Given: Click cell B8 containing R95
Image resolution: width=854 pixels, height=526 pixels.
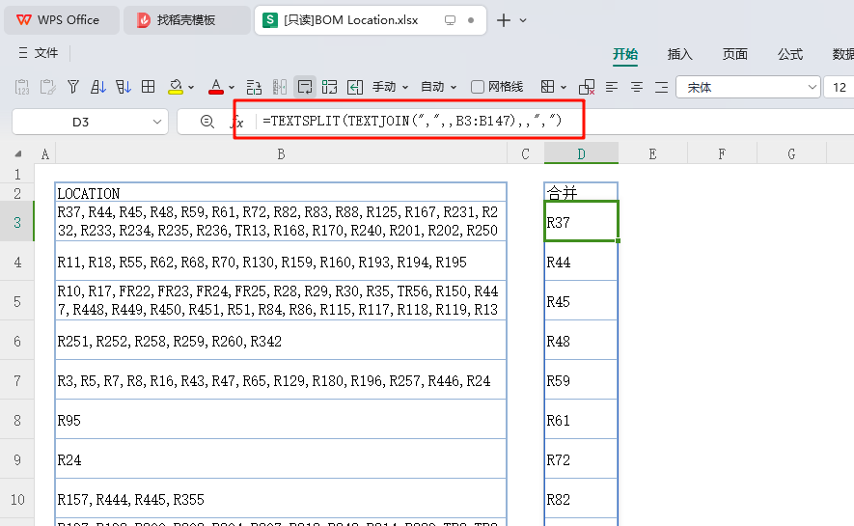Looking at the screenshot, I should (281, 421).
